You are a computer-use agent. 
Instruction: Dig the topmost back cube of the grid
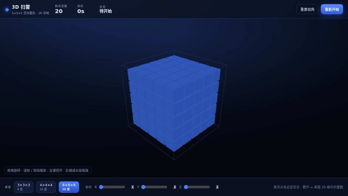[x=174, y=58]
